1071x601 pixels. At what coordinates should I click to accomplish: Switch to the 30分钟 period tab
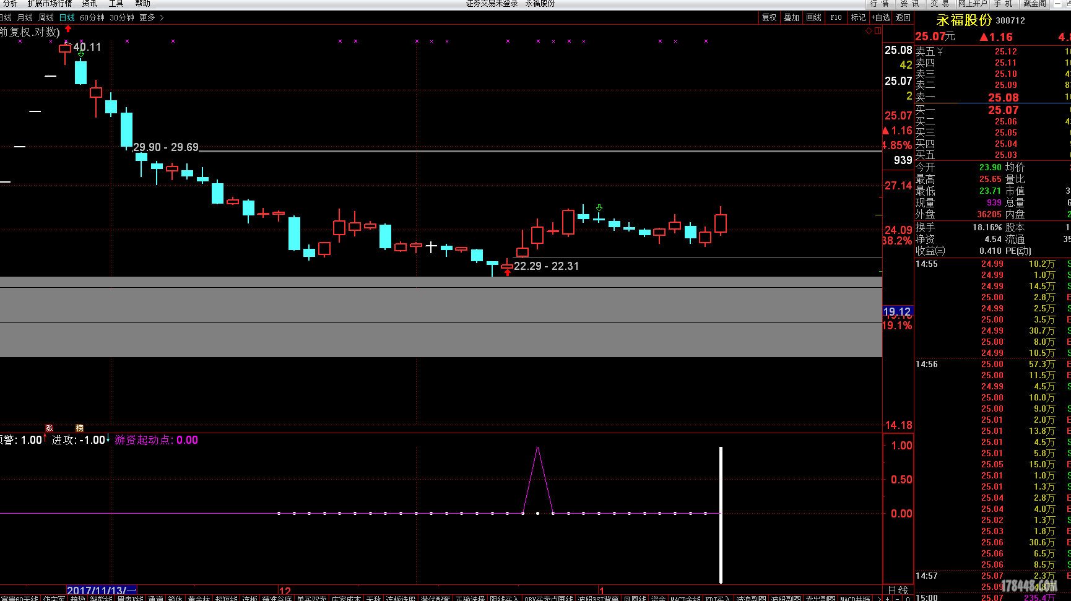click(122, 17)
